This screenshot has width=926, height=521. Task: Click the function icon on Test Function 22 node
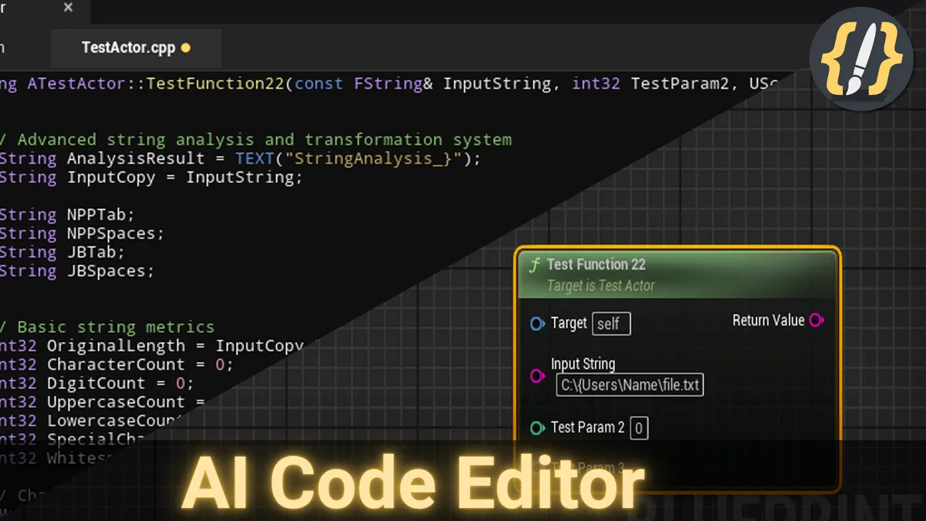[x=534, y=265]
